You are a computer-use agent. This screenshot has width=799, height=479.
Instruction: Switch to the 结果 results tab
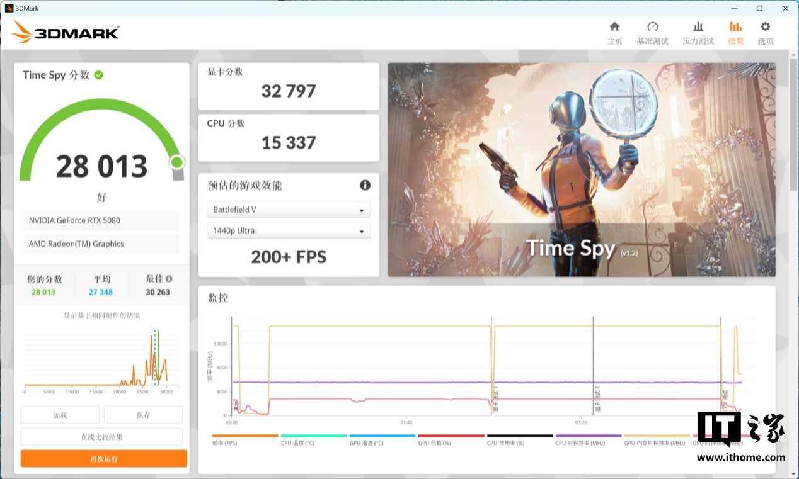pyautogui.click(x=735, y=33)
